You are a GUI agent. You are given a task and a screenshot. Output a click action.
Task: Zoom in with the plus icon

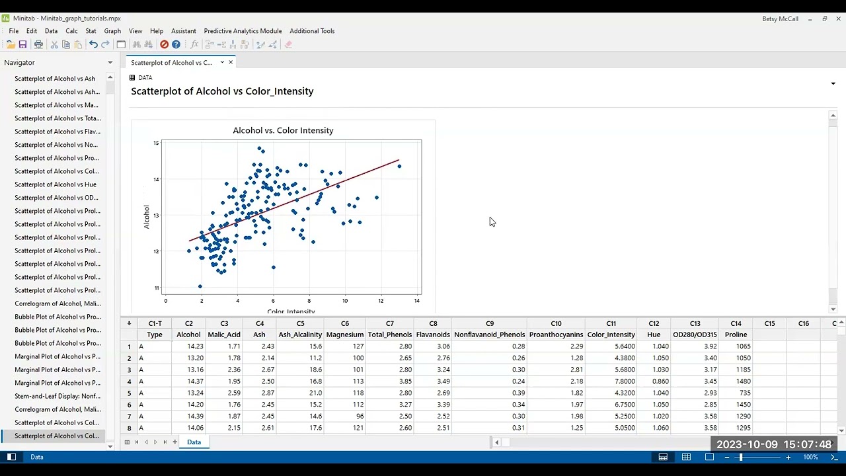pos(788,457)
